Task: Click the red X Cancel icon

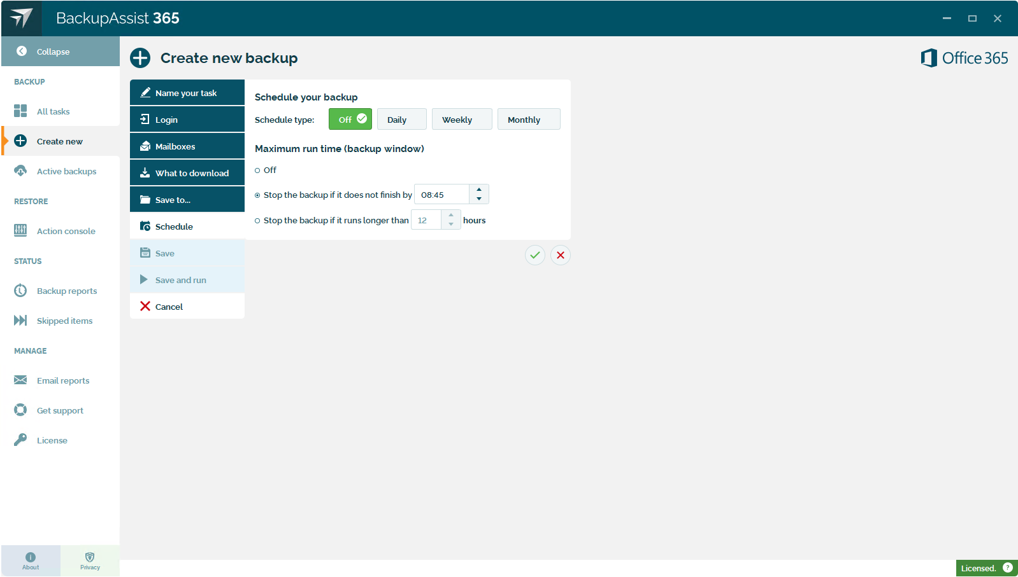Action: pyautogui.click(x=145, y=306)
